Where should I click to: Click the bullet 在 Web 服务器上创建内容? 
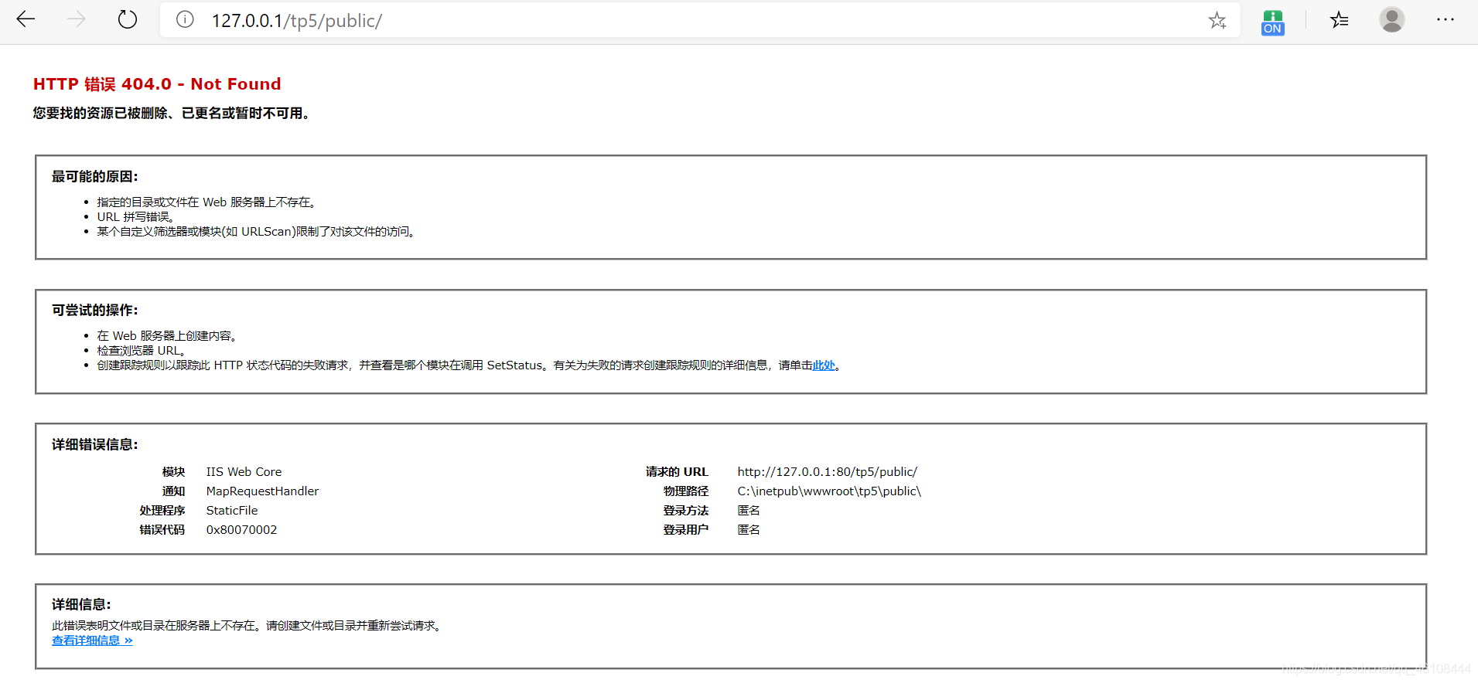click(167, 336)
